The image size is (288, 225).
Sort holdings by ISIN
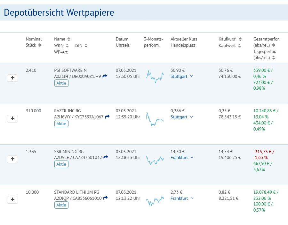(86, 46)
